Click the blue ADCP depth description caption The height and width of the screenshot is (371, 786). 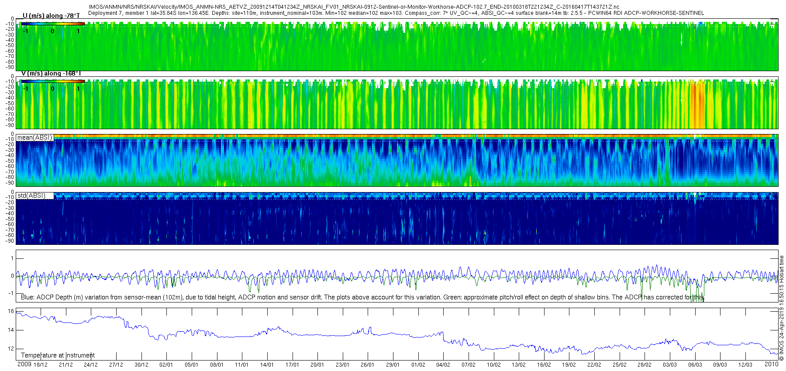[x=362, y=297]
